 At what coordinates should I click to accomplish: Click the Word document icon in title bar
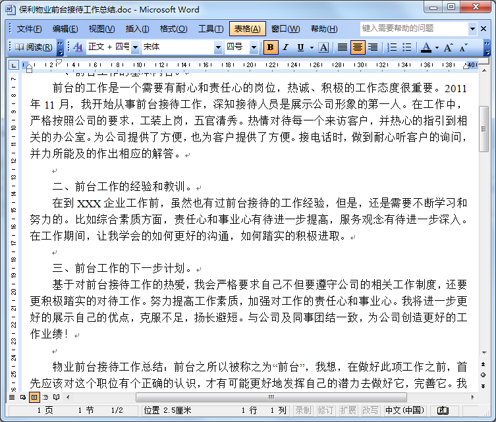pos(10,9)
